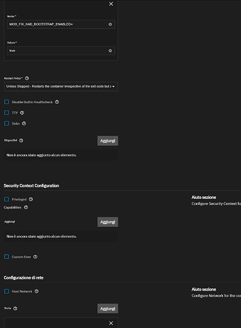This screenshot has height=328, width=241.
Task: Enable the Custom User checkbox
Action: 7,257
